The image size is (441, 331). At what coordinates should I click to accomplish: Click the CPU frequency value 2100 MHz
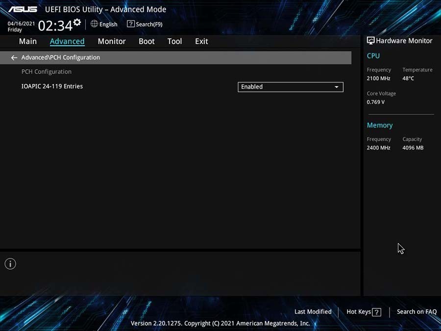(378, 78)
